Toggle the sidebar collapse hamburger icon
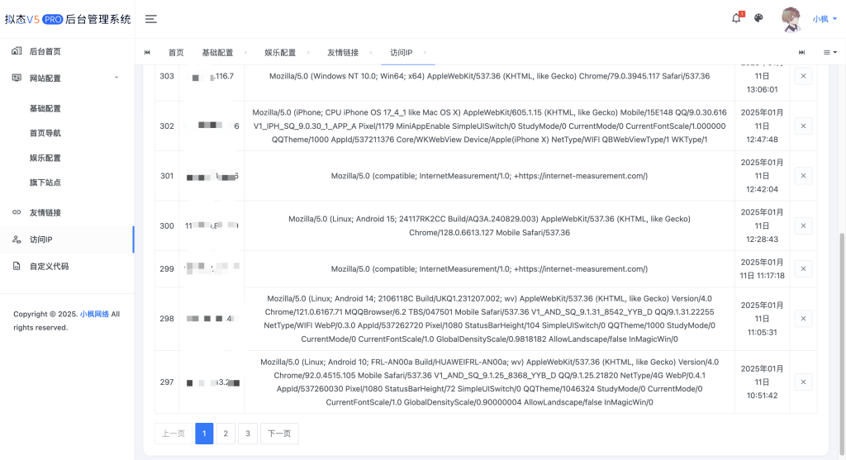The height and width of the screenshot is (460, 846). click(151, 19)
